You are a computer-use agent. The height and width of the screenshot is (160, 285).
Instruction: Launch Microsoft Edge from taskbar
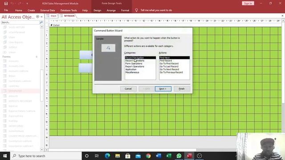pos(107,156)
